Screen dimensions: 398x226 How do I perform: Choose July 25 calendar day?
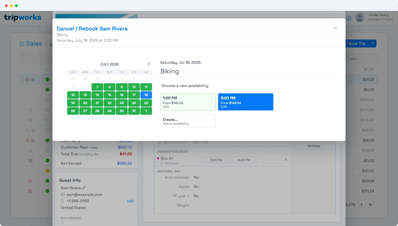pos(146,103)
